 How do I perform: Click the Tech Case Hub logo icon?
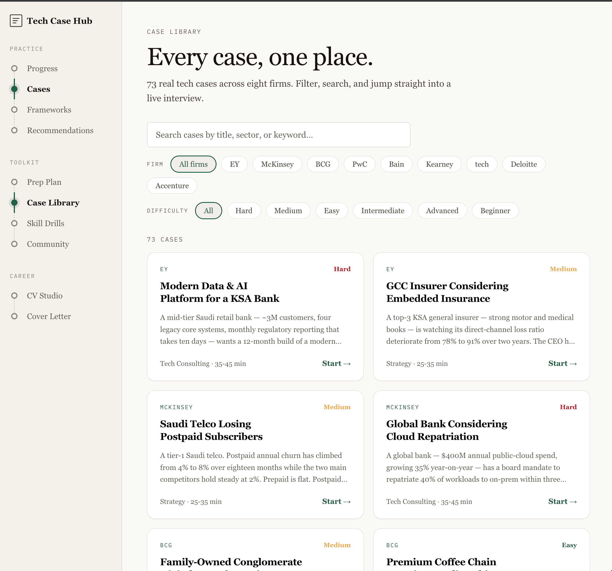[x=16, y=21]
